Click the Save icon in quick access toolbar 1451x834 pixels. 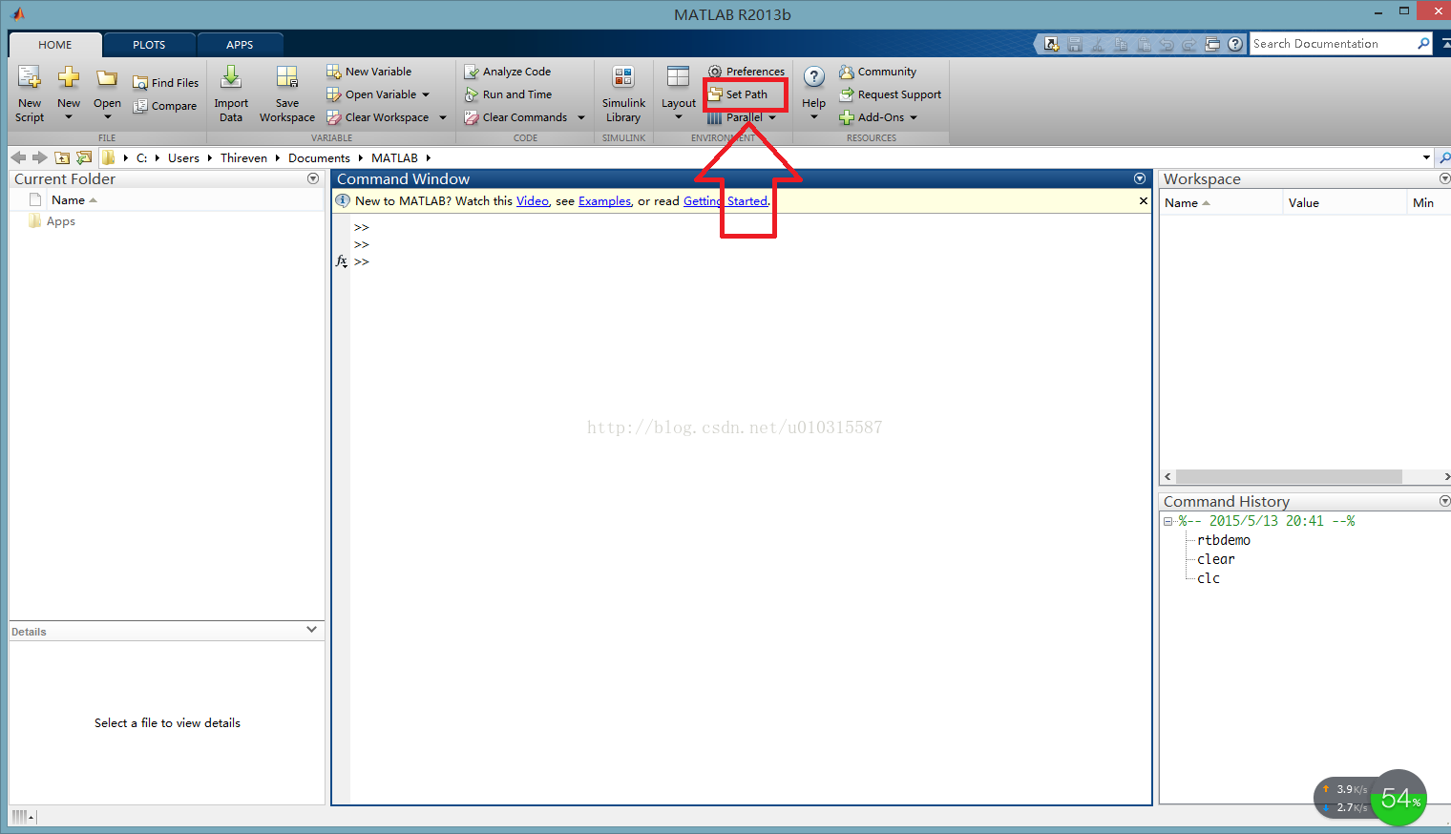point(1075,44)
